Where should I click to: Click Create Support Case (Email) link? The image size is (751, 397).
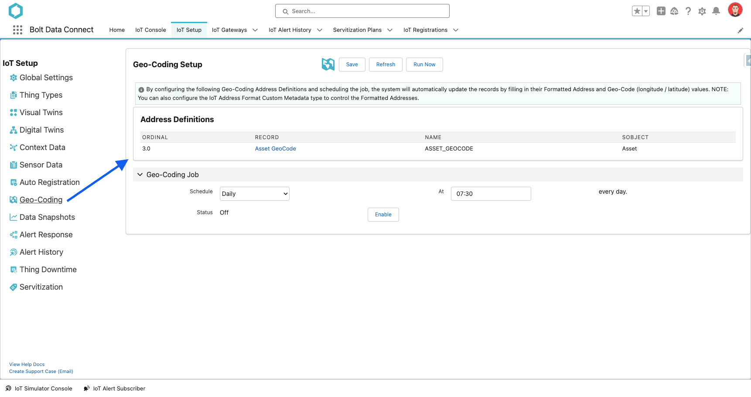point(41,372)
